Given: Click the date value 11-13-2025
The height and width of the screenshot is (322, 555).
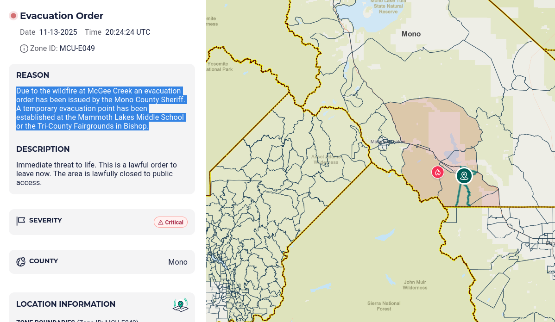Looking at the screenshot, I should [x=58, y=32].
